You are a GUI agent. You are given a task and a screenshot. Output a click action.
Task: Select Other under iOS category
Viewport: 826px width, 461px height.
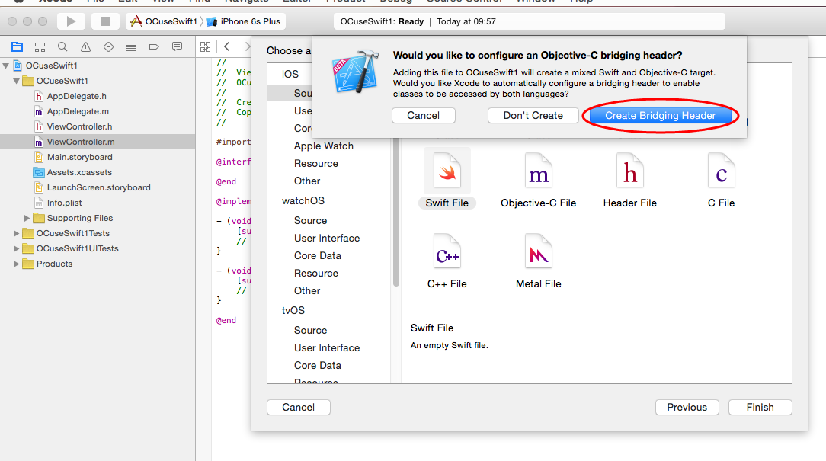307,181
